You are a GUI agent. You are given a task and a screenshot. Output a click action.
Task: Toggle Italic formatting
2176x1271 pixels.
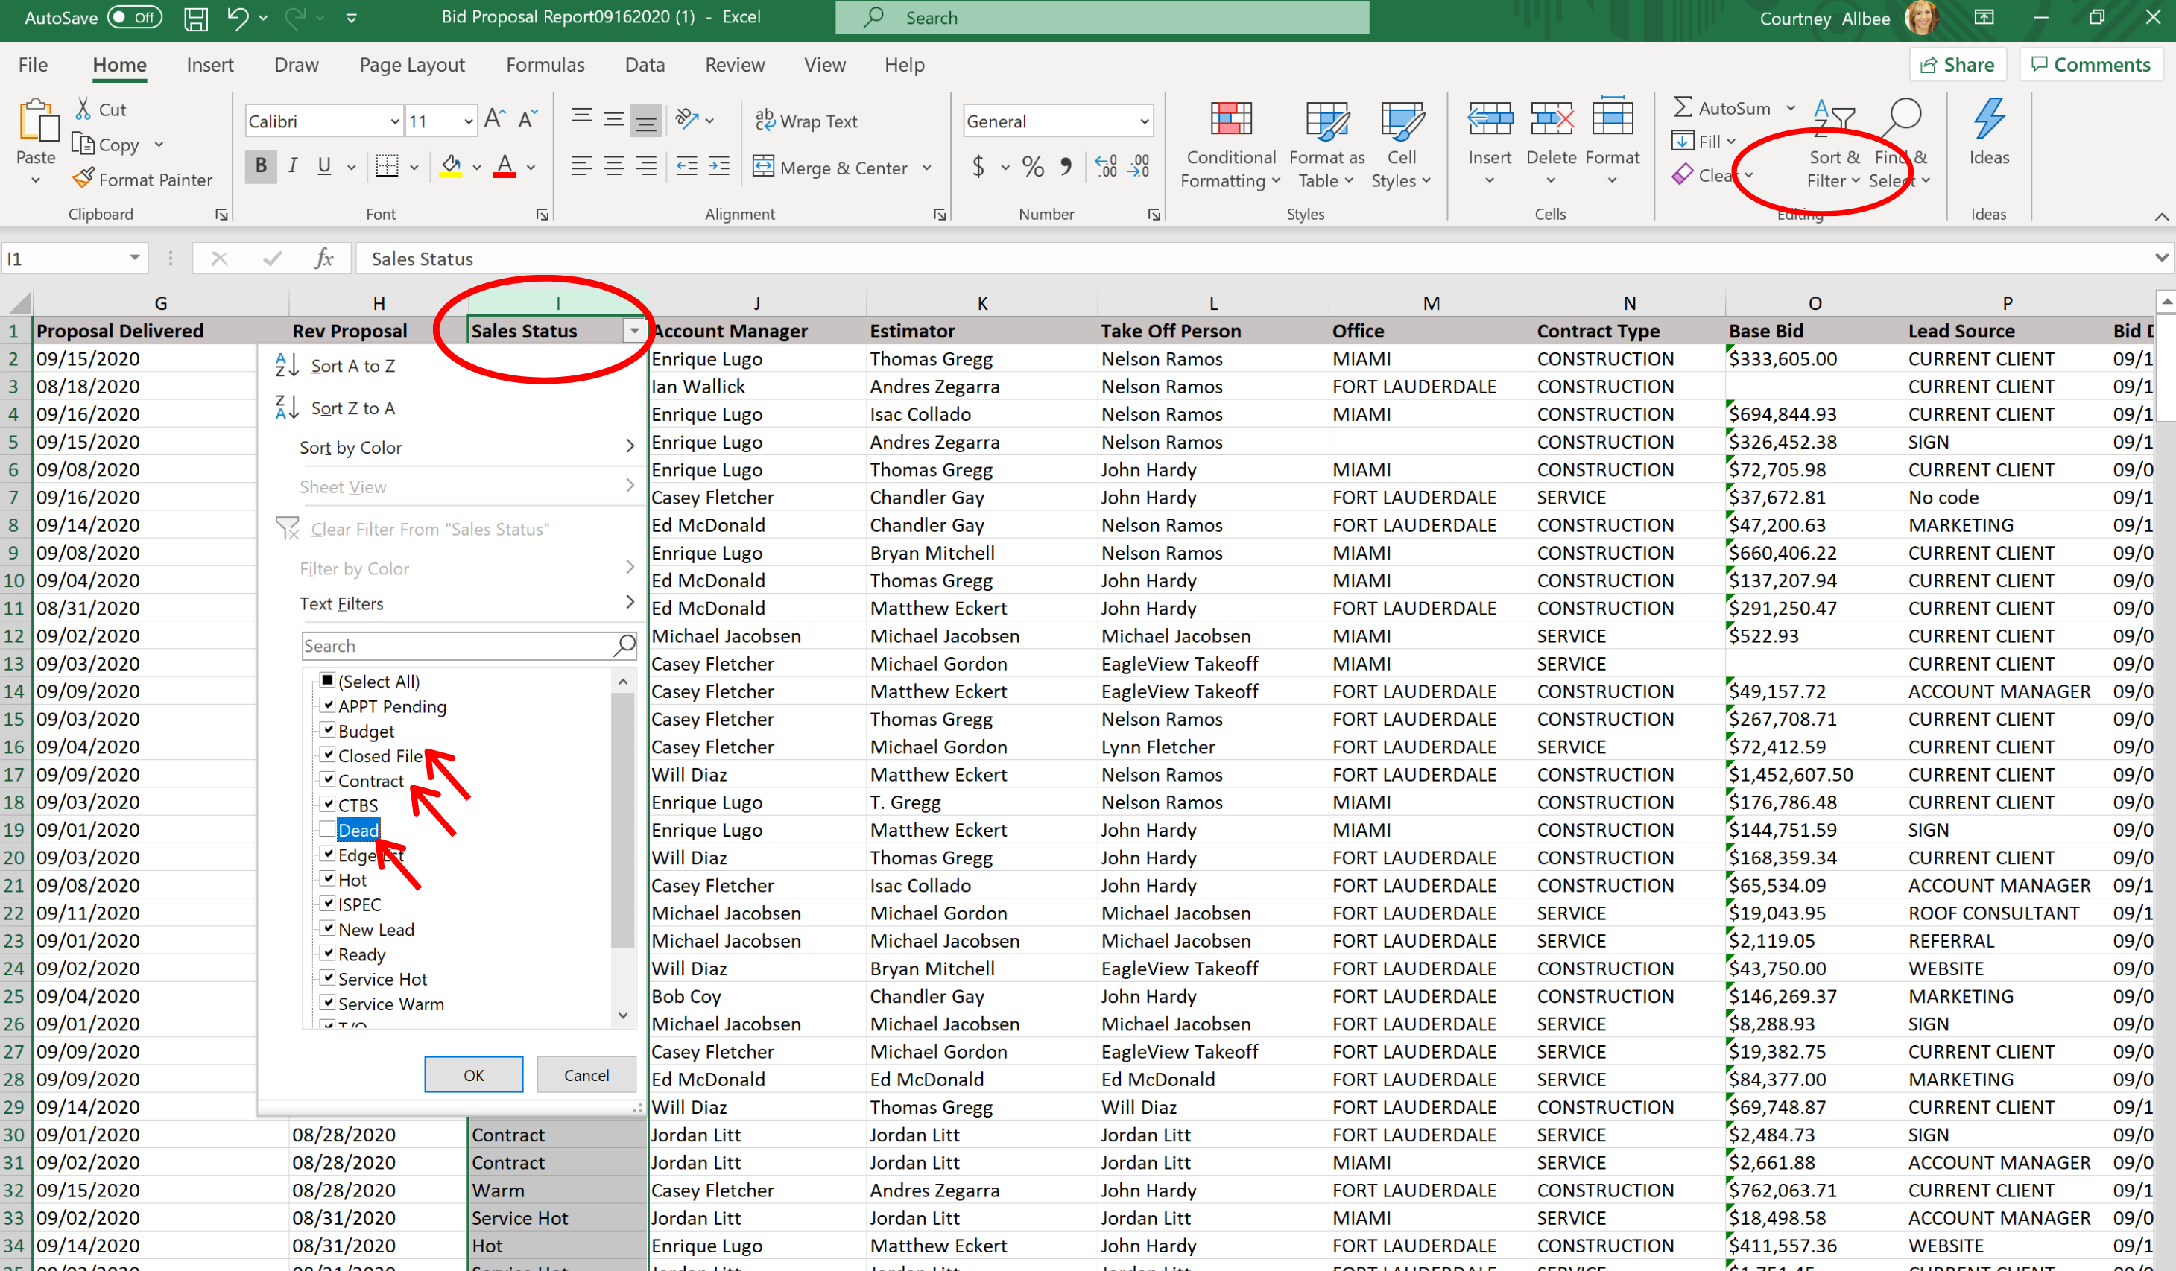[293, 165]
